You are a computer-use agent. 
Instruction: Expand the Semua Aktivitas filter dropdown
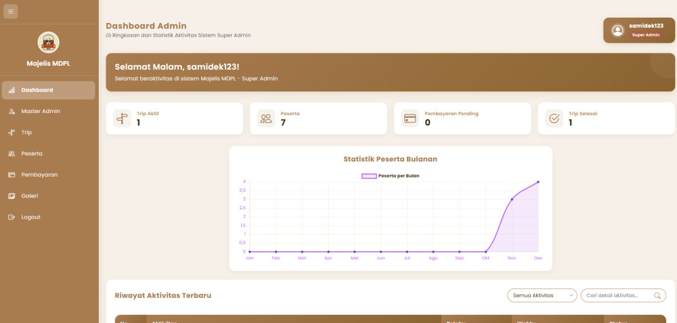542,295
